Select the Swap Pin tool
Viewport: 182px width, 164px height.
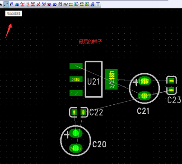pos(55,5)
